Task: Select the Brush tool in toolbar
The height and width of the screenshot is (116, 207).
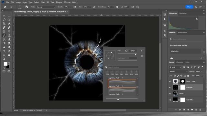Action: (4, 35)
